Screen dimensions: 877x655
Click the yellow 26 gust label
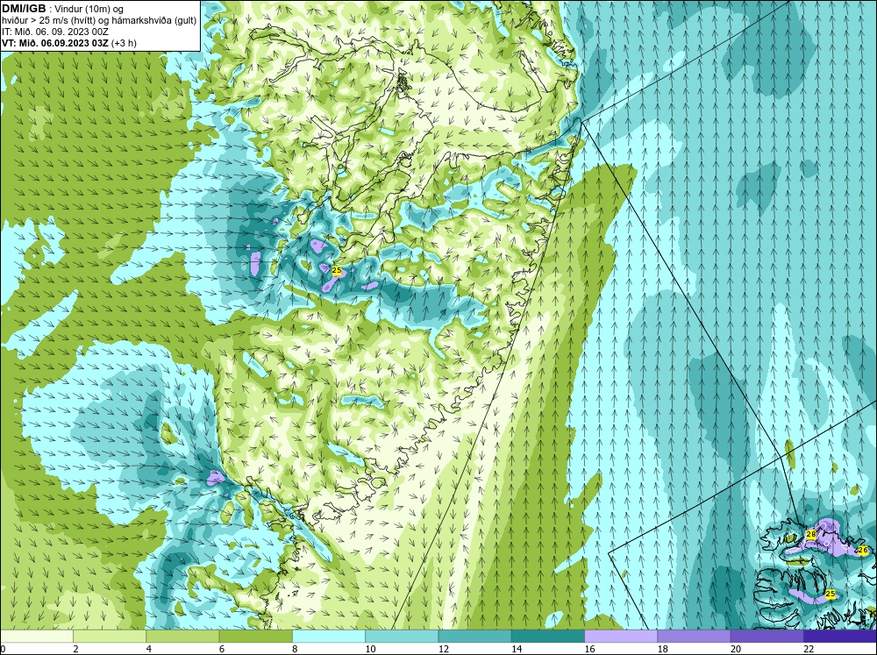(x=862, y=551)
